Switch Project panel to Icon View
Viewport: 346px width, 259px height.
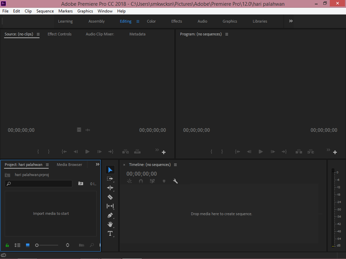[x=28, y=245]
